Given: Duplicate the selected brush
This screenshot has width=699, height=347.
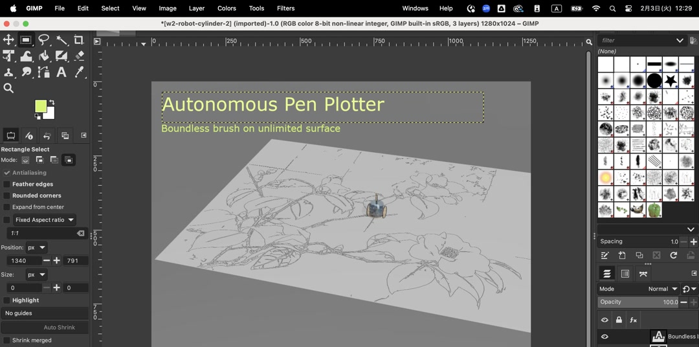Looking at the screenshot, I should coord(639,255).
